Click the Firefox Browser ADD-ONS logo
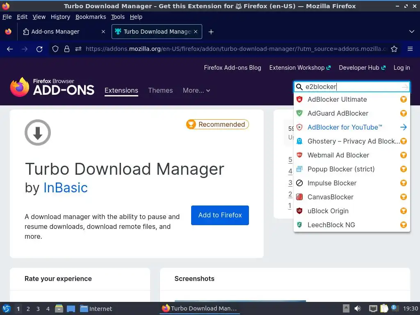This screenshot has height=315, width=420. (52, 87)
